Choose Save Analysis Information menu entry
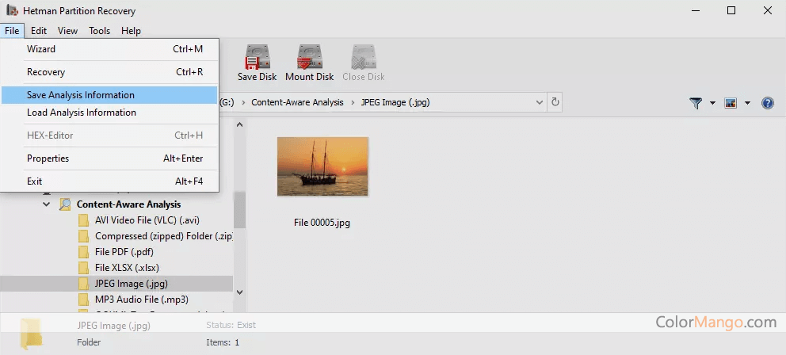786x355 pixels. point(81,95)
